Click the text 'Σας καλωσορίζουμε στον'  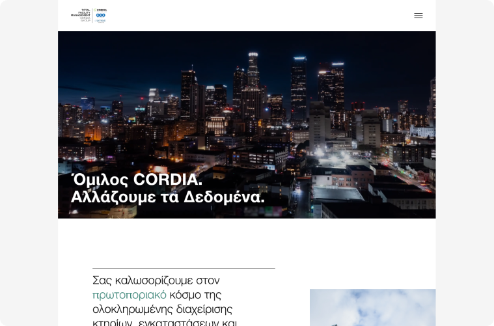(x=156, y=280)
